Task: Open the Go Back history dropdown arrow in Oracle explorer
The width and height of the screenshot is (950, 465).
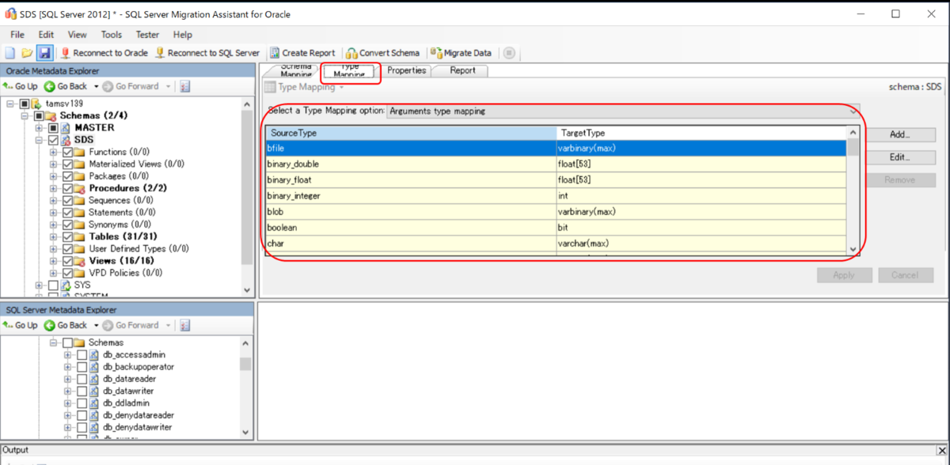Action: [x=96, y=86]
